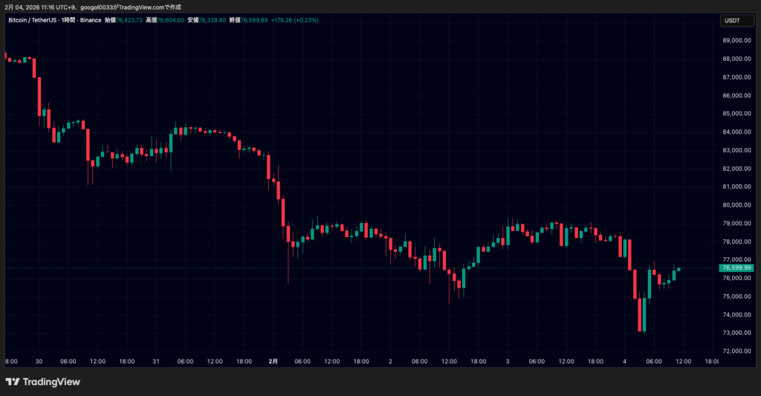Click the TradingView wordmark text at bottom
761x396 pixels.
coord(51,382)
